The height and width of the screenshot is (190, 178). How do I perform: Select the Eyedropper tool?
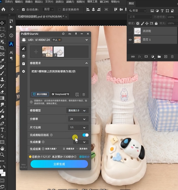pos(2,61)
